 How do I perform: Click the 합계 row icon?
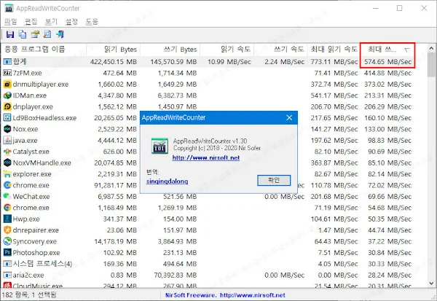click(x=7, y=62)
